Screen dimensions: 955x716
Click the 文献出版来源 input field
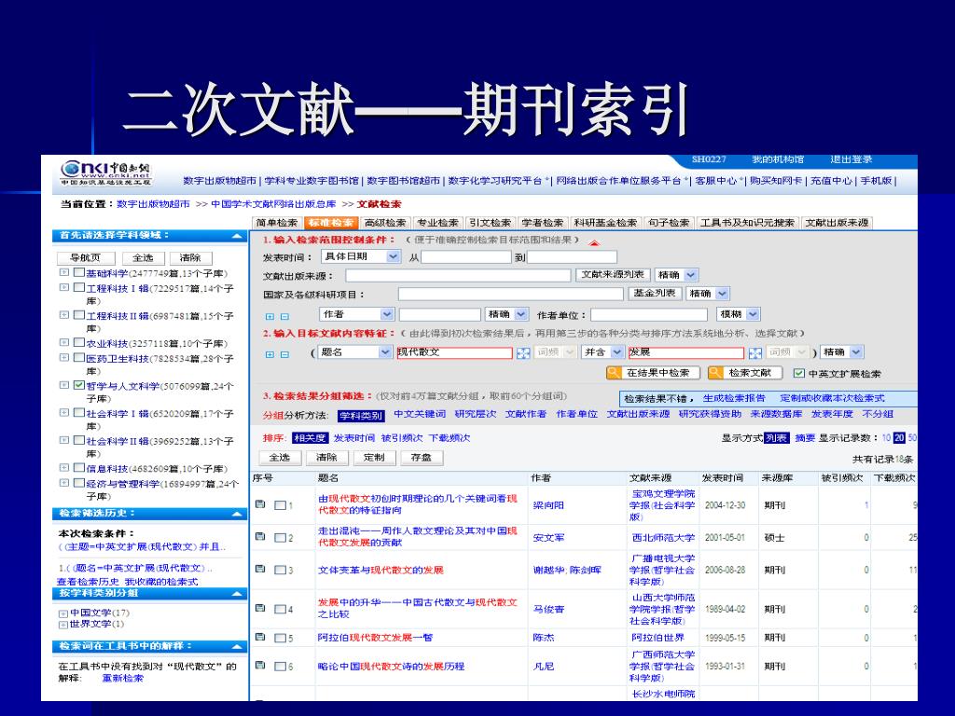point(458,276)
